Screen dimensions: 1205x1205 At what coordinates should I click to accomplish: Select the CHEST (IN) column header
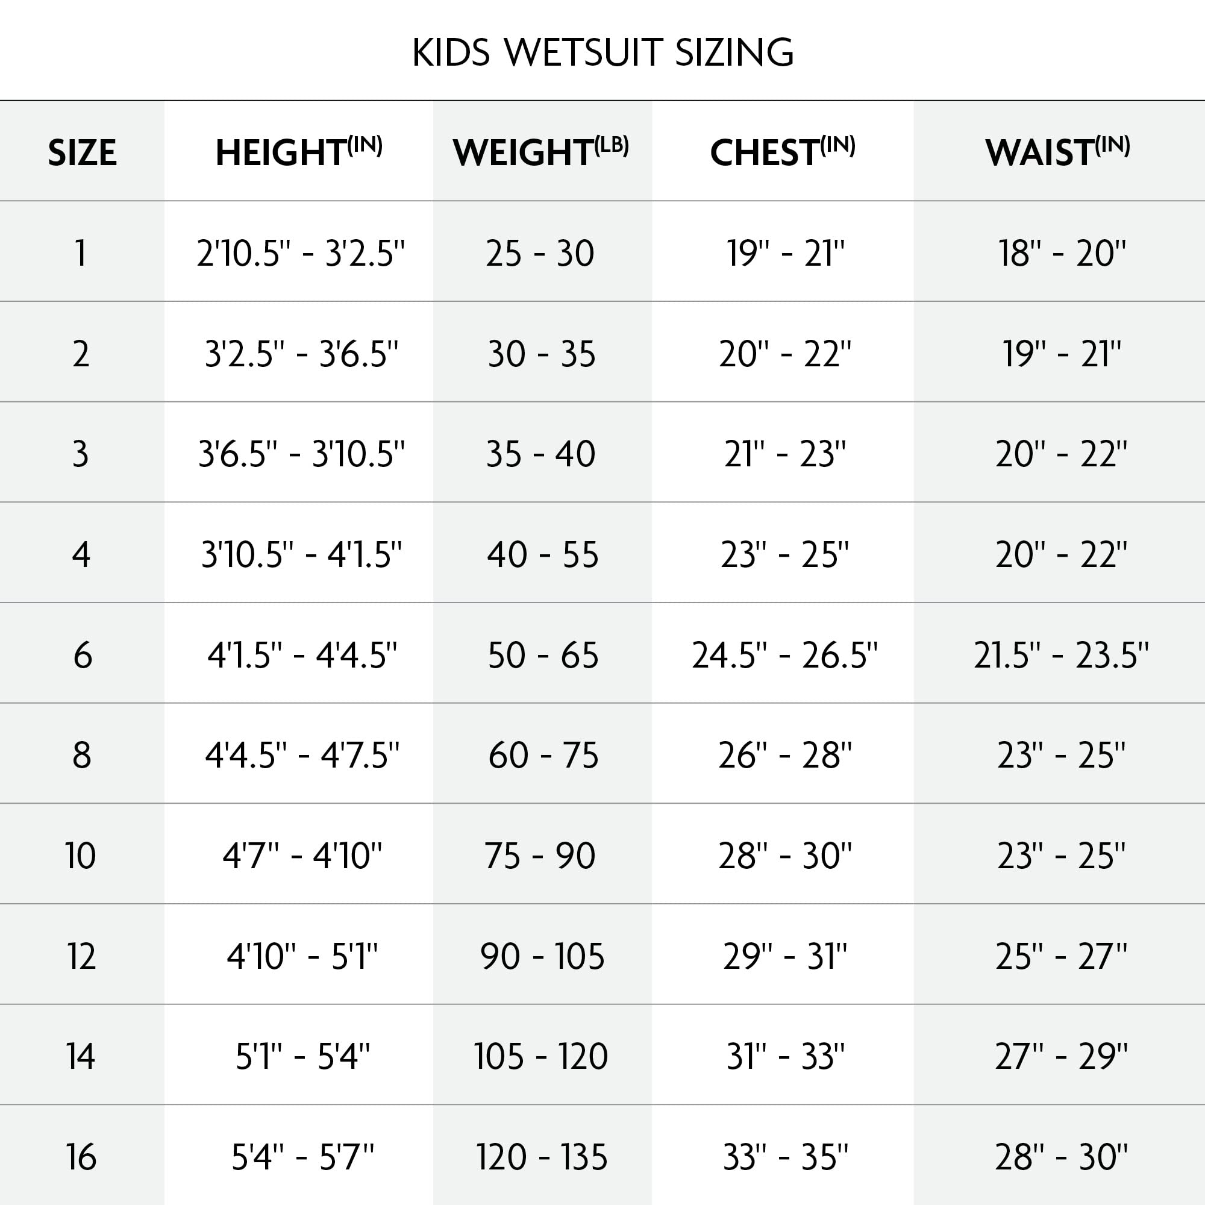(x=782, y=152)
